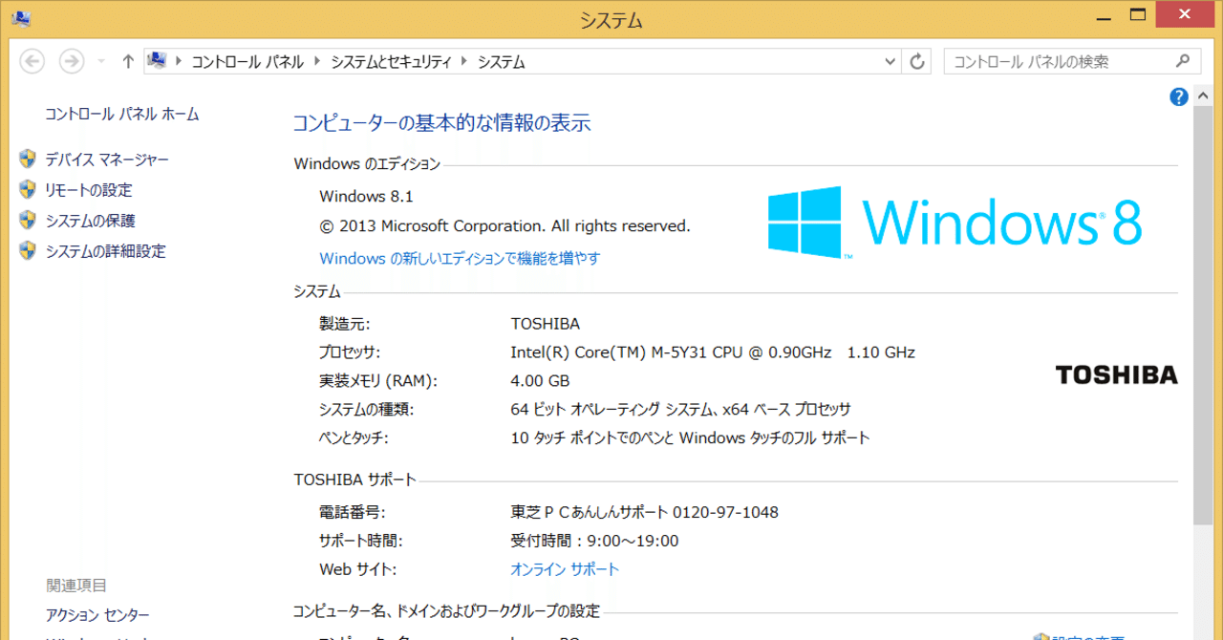1223x640 pixels.
Task: Open the オンライン サポート link
Action: point(564,568)
